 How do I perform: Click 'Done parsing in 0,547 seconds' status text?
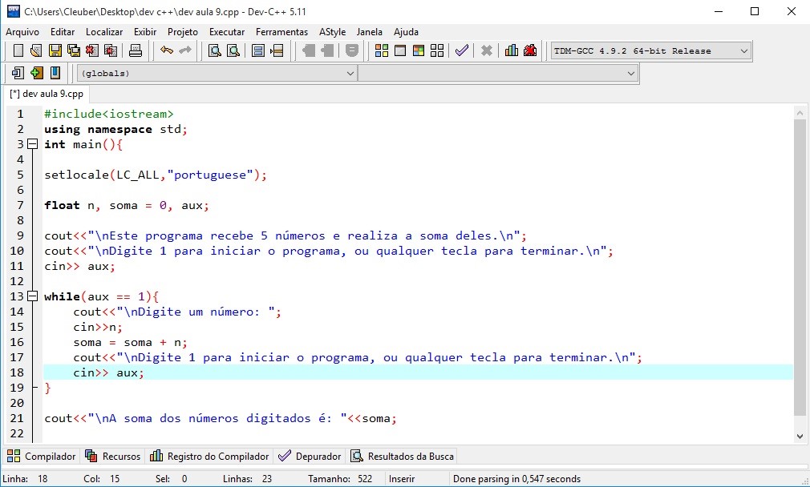[516, 479]
